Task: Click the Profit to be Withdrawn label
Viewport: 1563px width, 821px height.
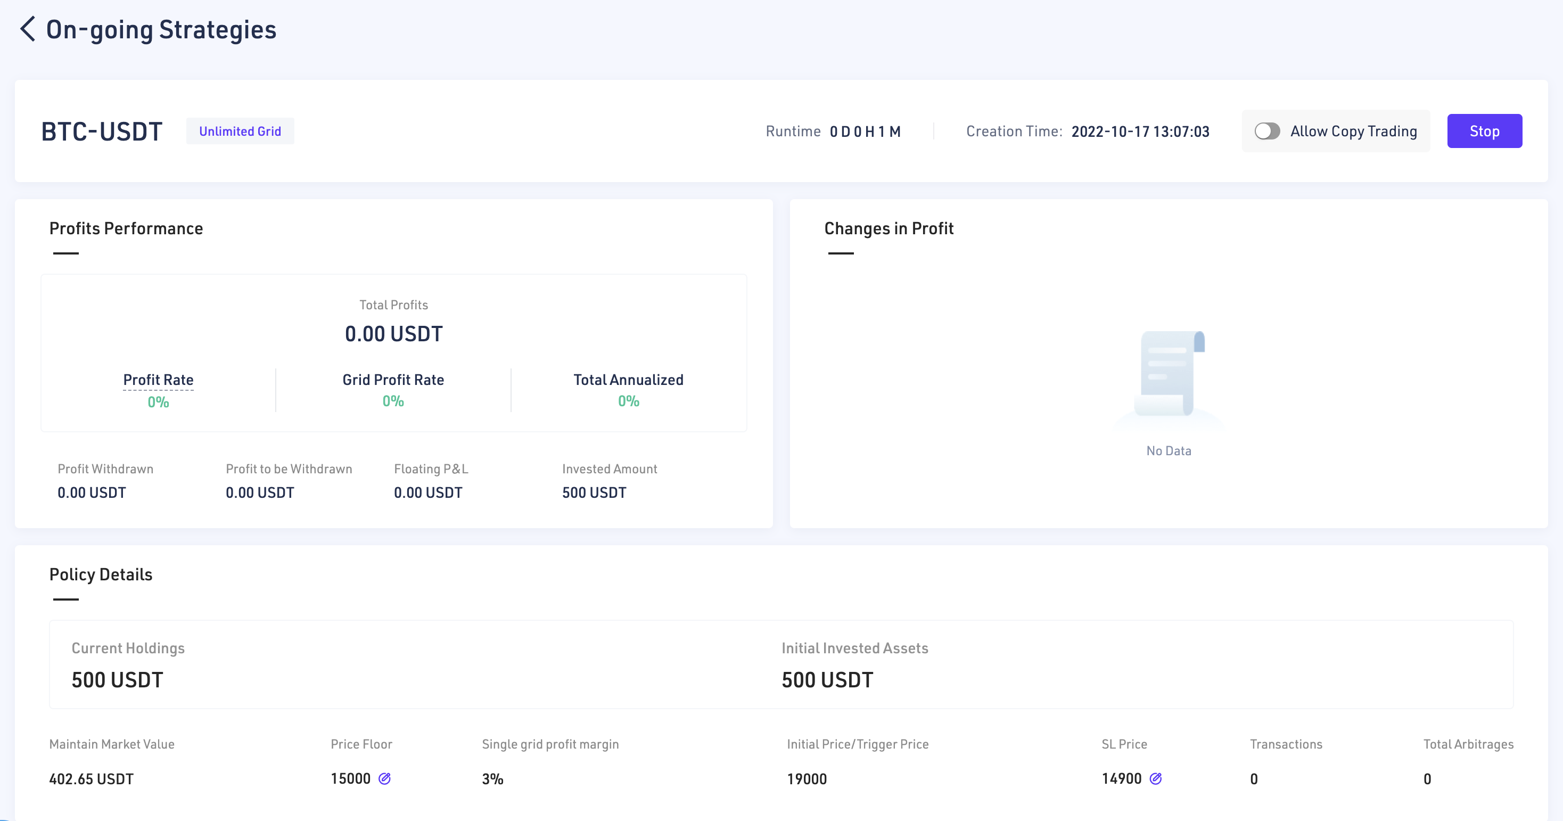Action: click(289, 469)
